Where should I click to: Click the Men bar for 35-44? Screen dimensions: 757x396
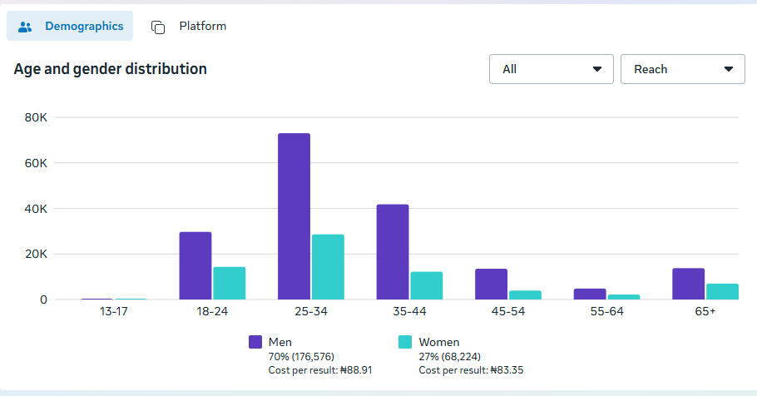pyautogui.click(x=393, y=252)
